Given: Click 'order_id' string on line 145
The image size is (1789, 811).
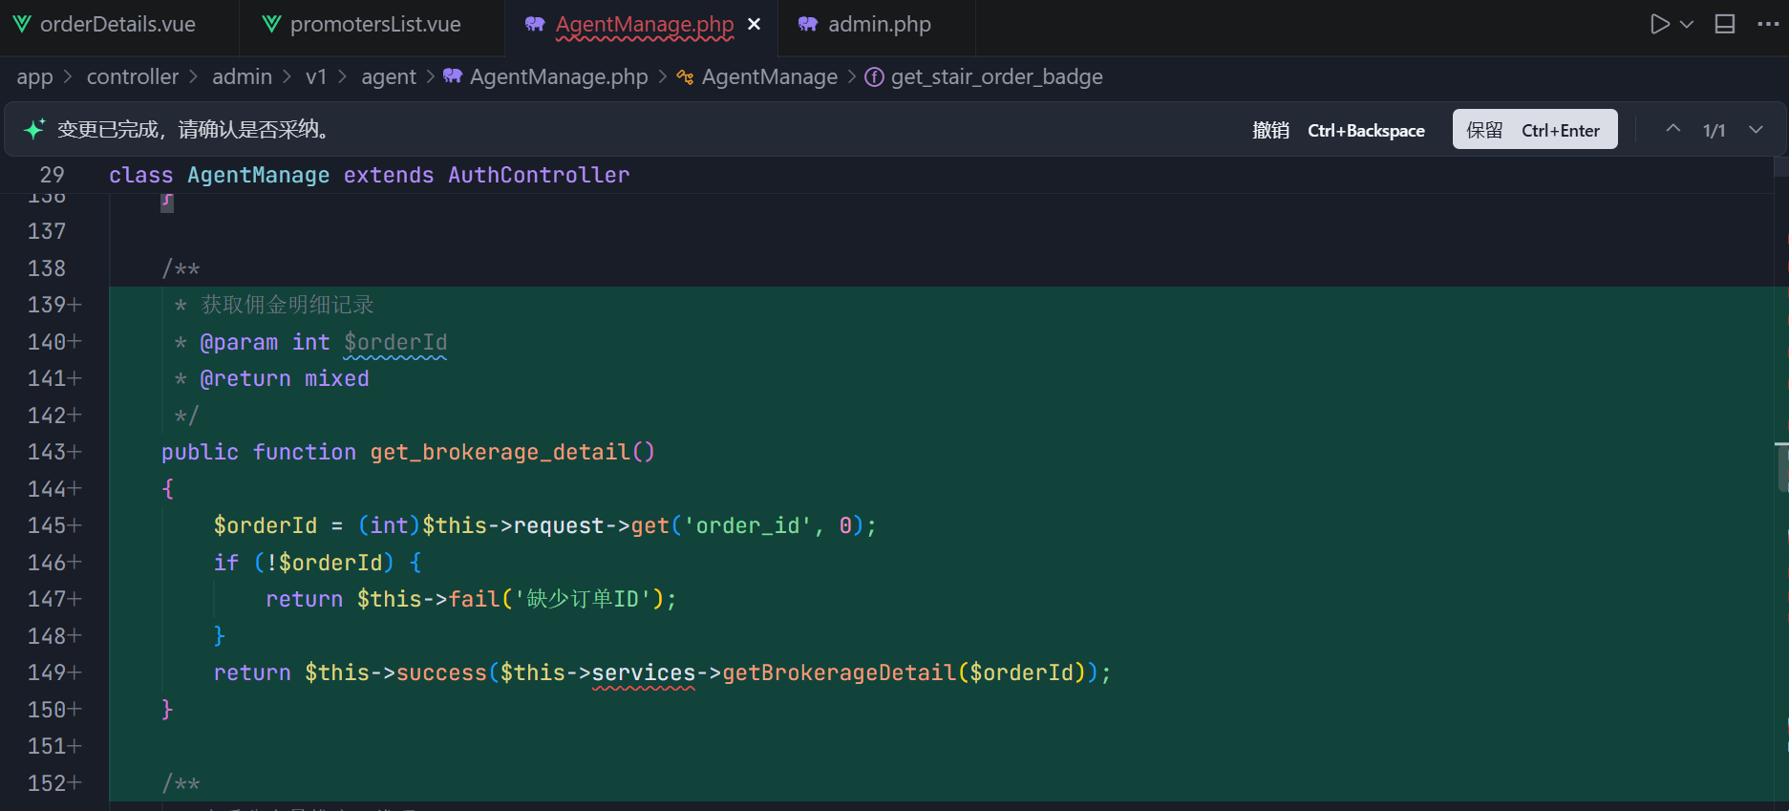Looking at the screenshot, I should [747, 525].
